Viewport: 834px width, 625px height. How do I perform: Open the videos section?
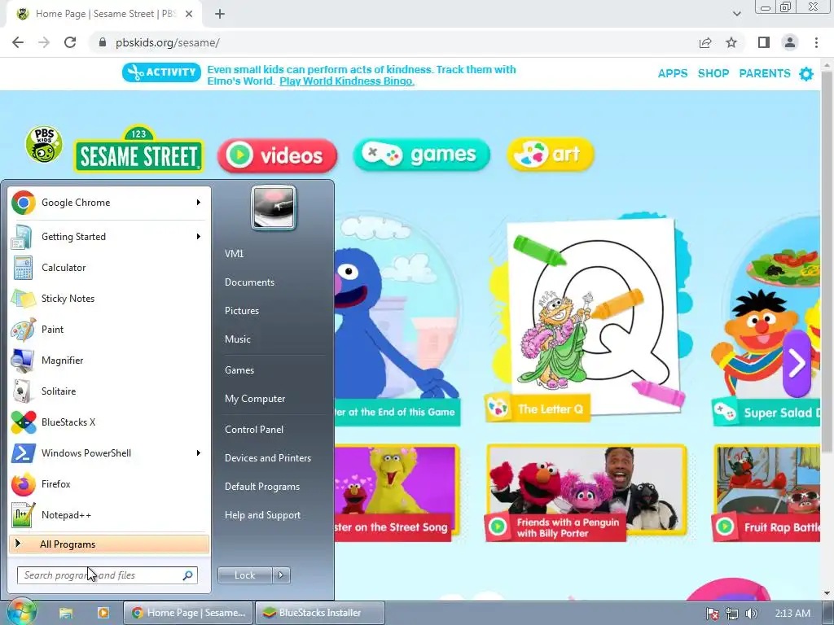click(x=277, y=155)
